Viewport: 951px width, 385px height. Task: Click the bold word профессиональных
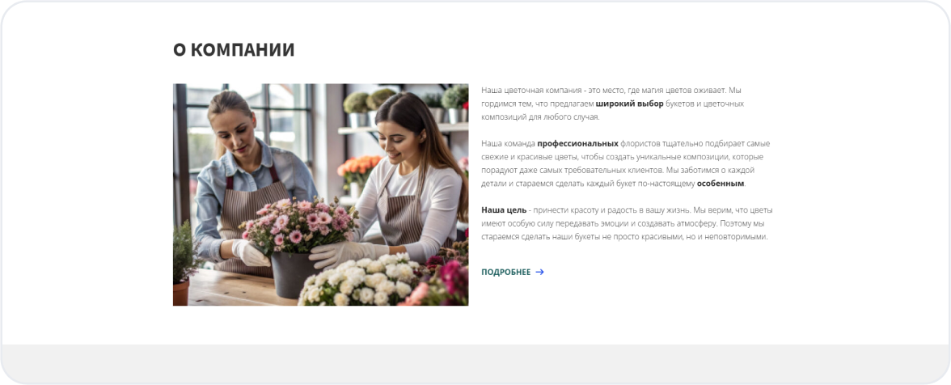577,144
